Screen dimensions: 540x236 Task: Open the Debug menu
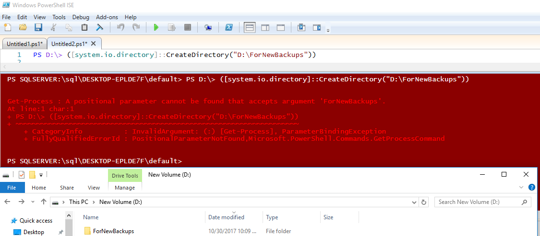tap(81, 17)
